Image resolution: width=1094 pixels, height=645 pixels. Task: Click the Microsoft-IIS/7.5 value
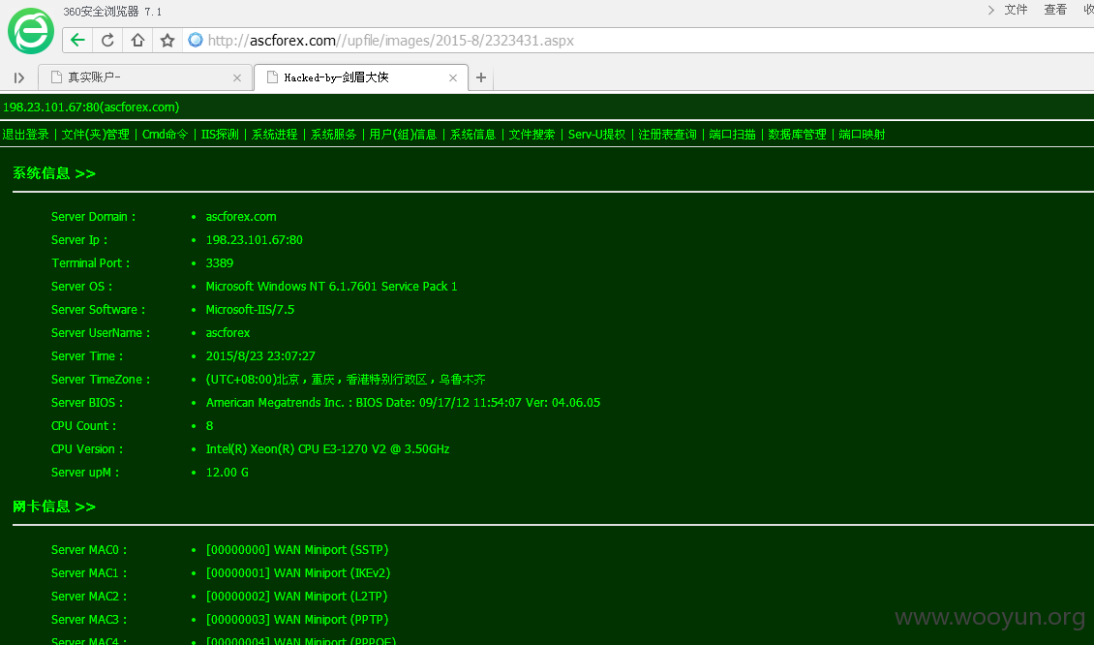tap(250, 309)
